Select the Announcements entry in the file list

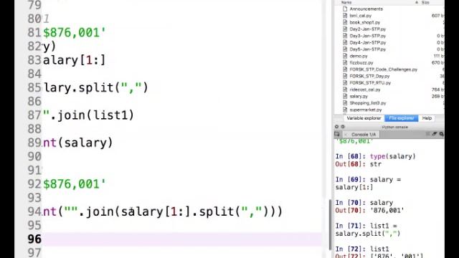coord(366,9)
